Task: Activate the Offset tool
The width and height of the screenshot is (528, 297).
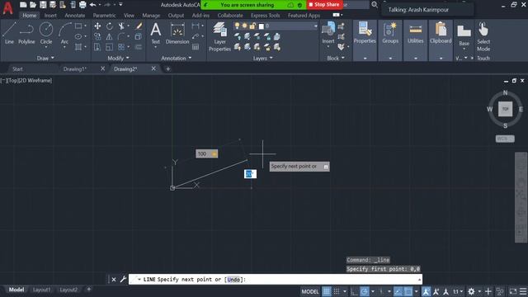Action: click(x=139, y=47)
